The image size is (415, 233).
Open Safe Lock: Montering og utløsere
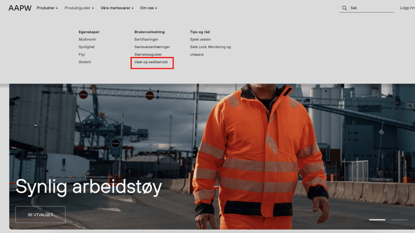tap(210, 51)
